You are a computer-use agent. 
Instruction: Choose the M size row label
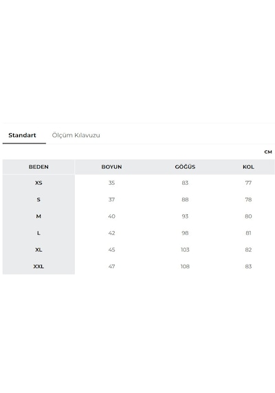pyautogui.click(x=38, y=216)
